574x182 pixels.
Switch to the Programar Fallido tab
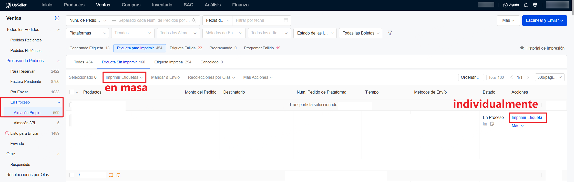[x=262, y=48]
